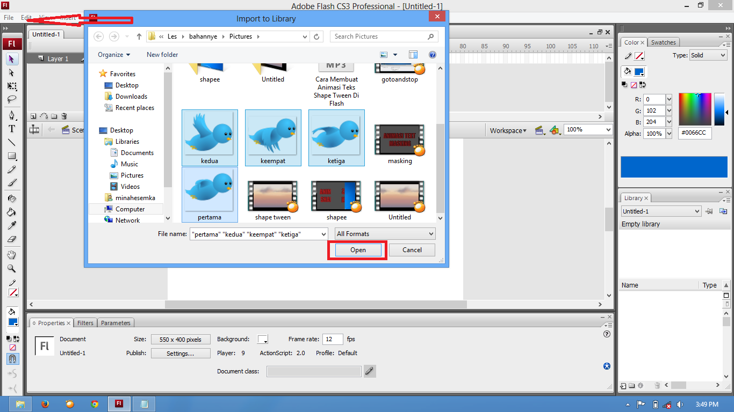The width and height of the screenshot is (734, 412).
Task: Click the Cancel button
Action: 412,250
